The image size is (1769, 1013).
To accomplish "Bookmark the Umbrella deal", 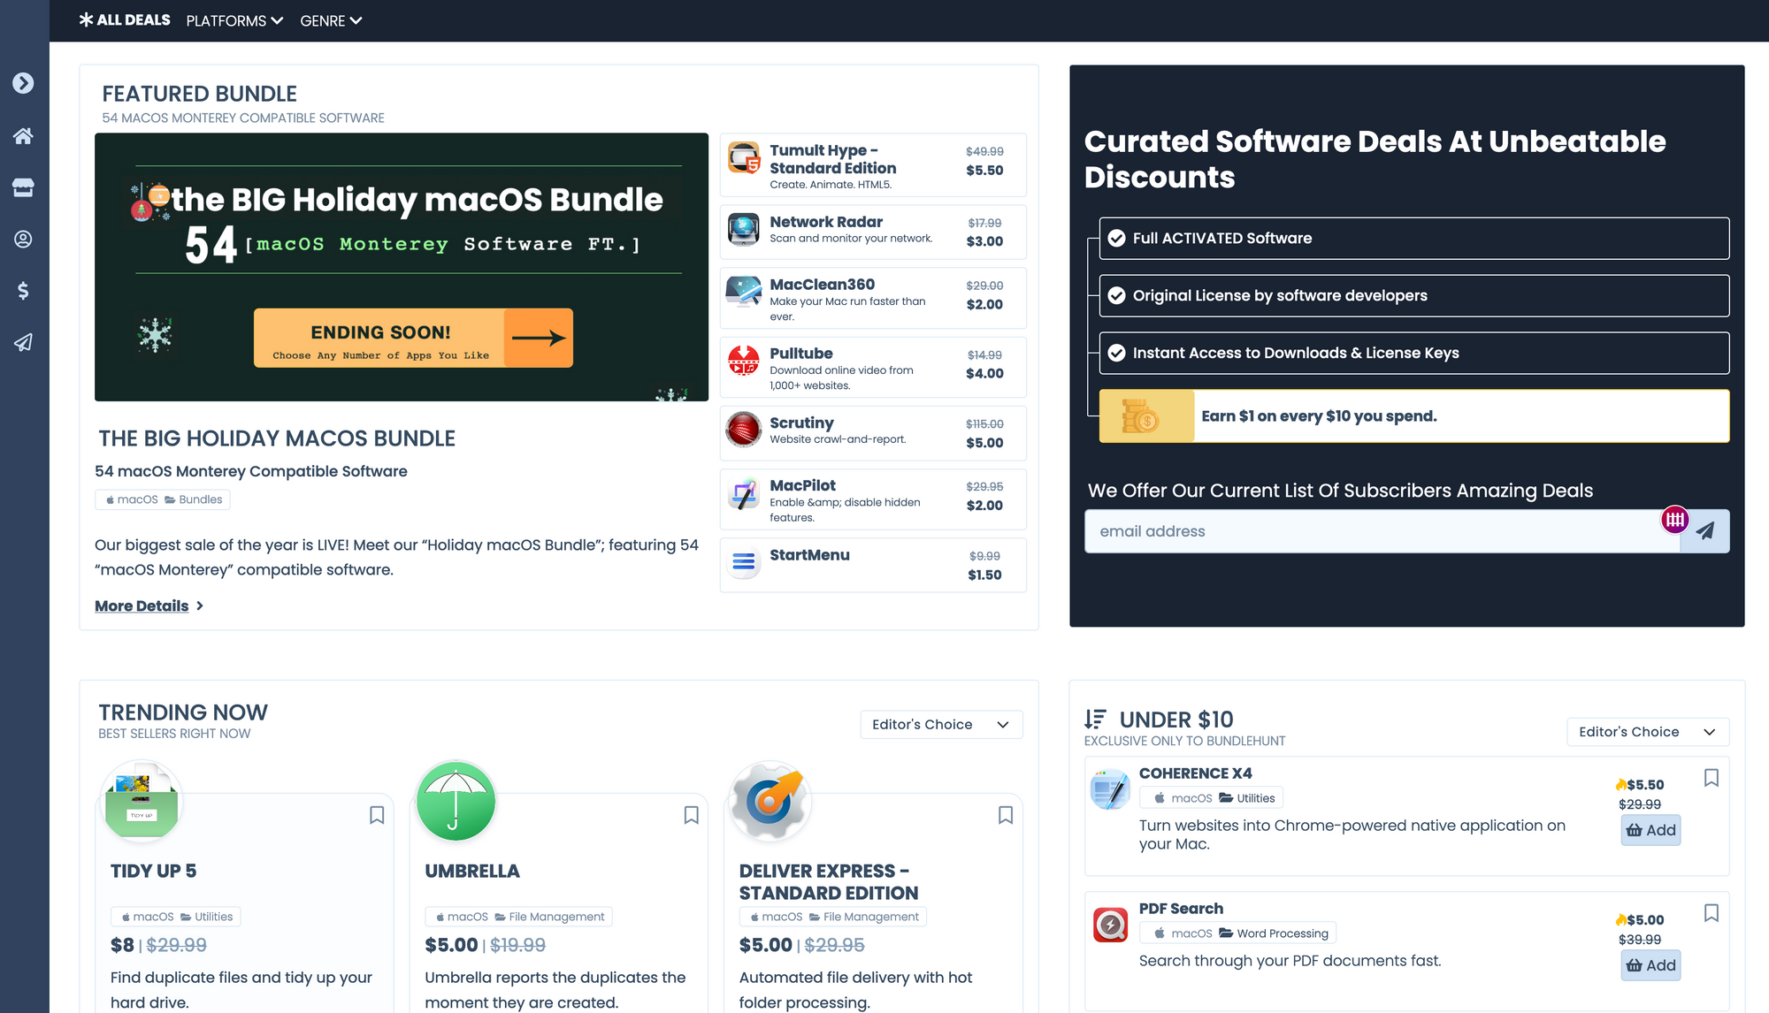I will tap(691, 815).
